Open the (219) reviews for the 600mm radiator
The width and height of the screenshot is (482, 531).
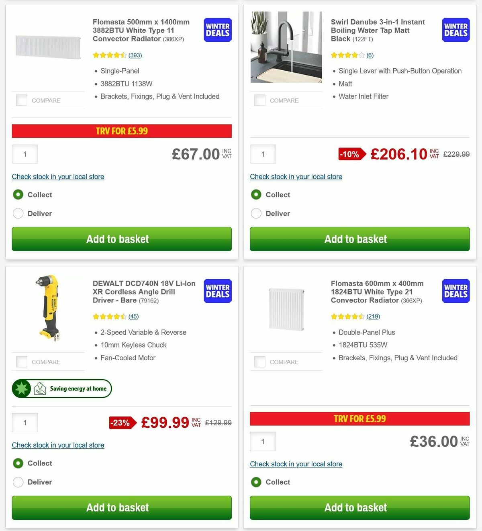373,317
